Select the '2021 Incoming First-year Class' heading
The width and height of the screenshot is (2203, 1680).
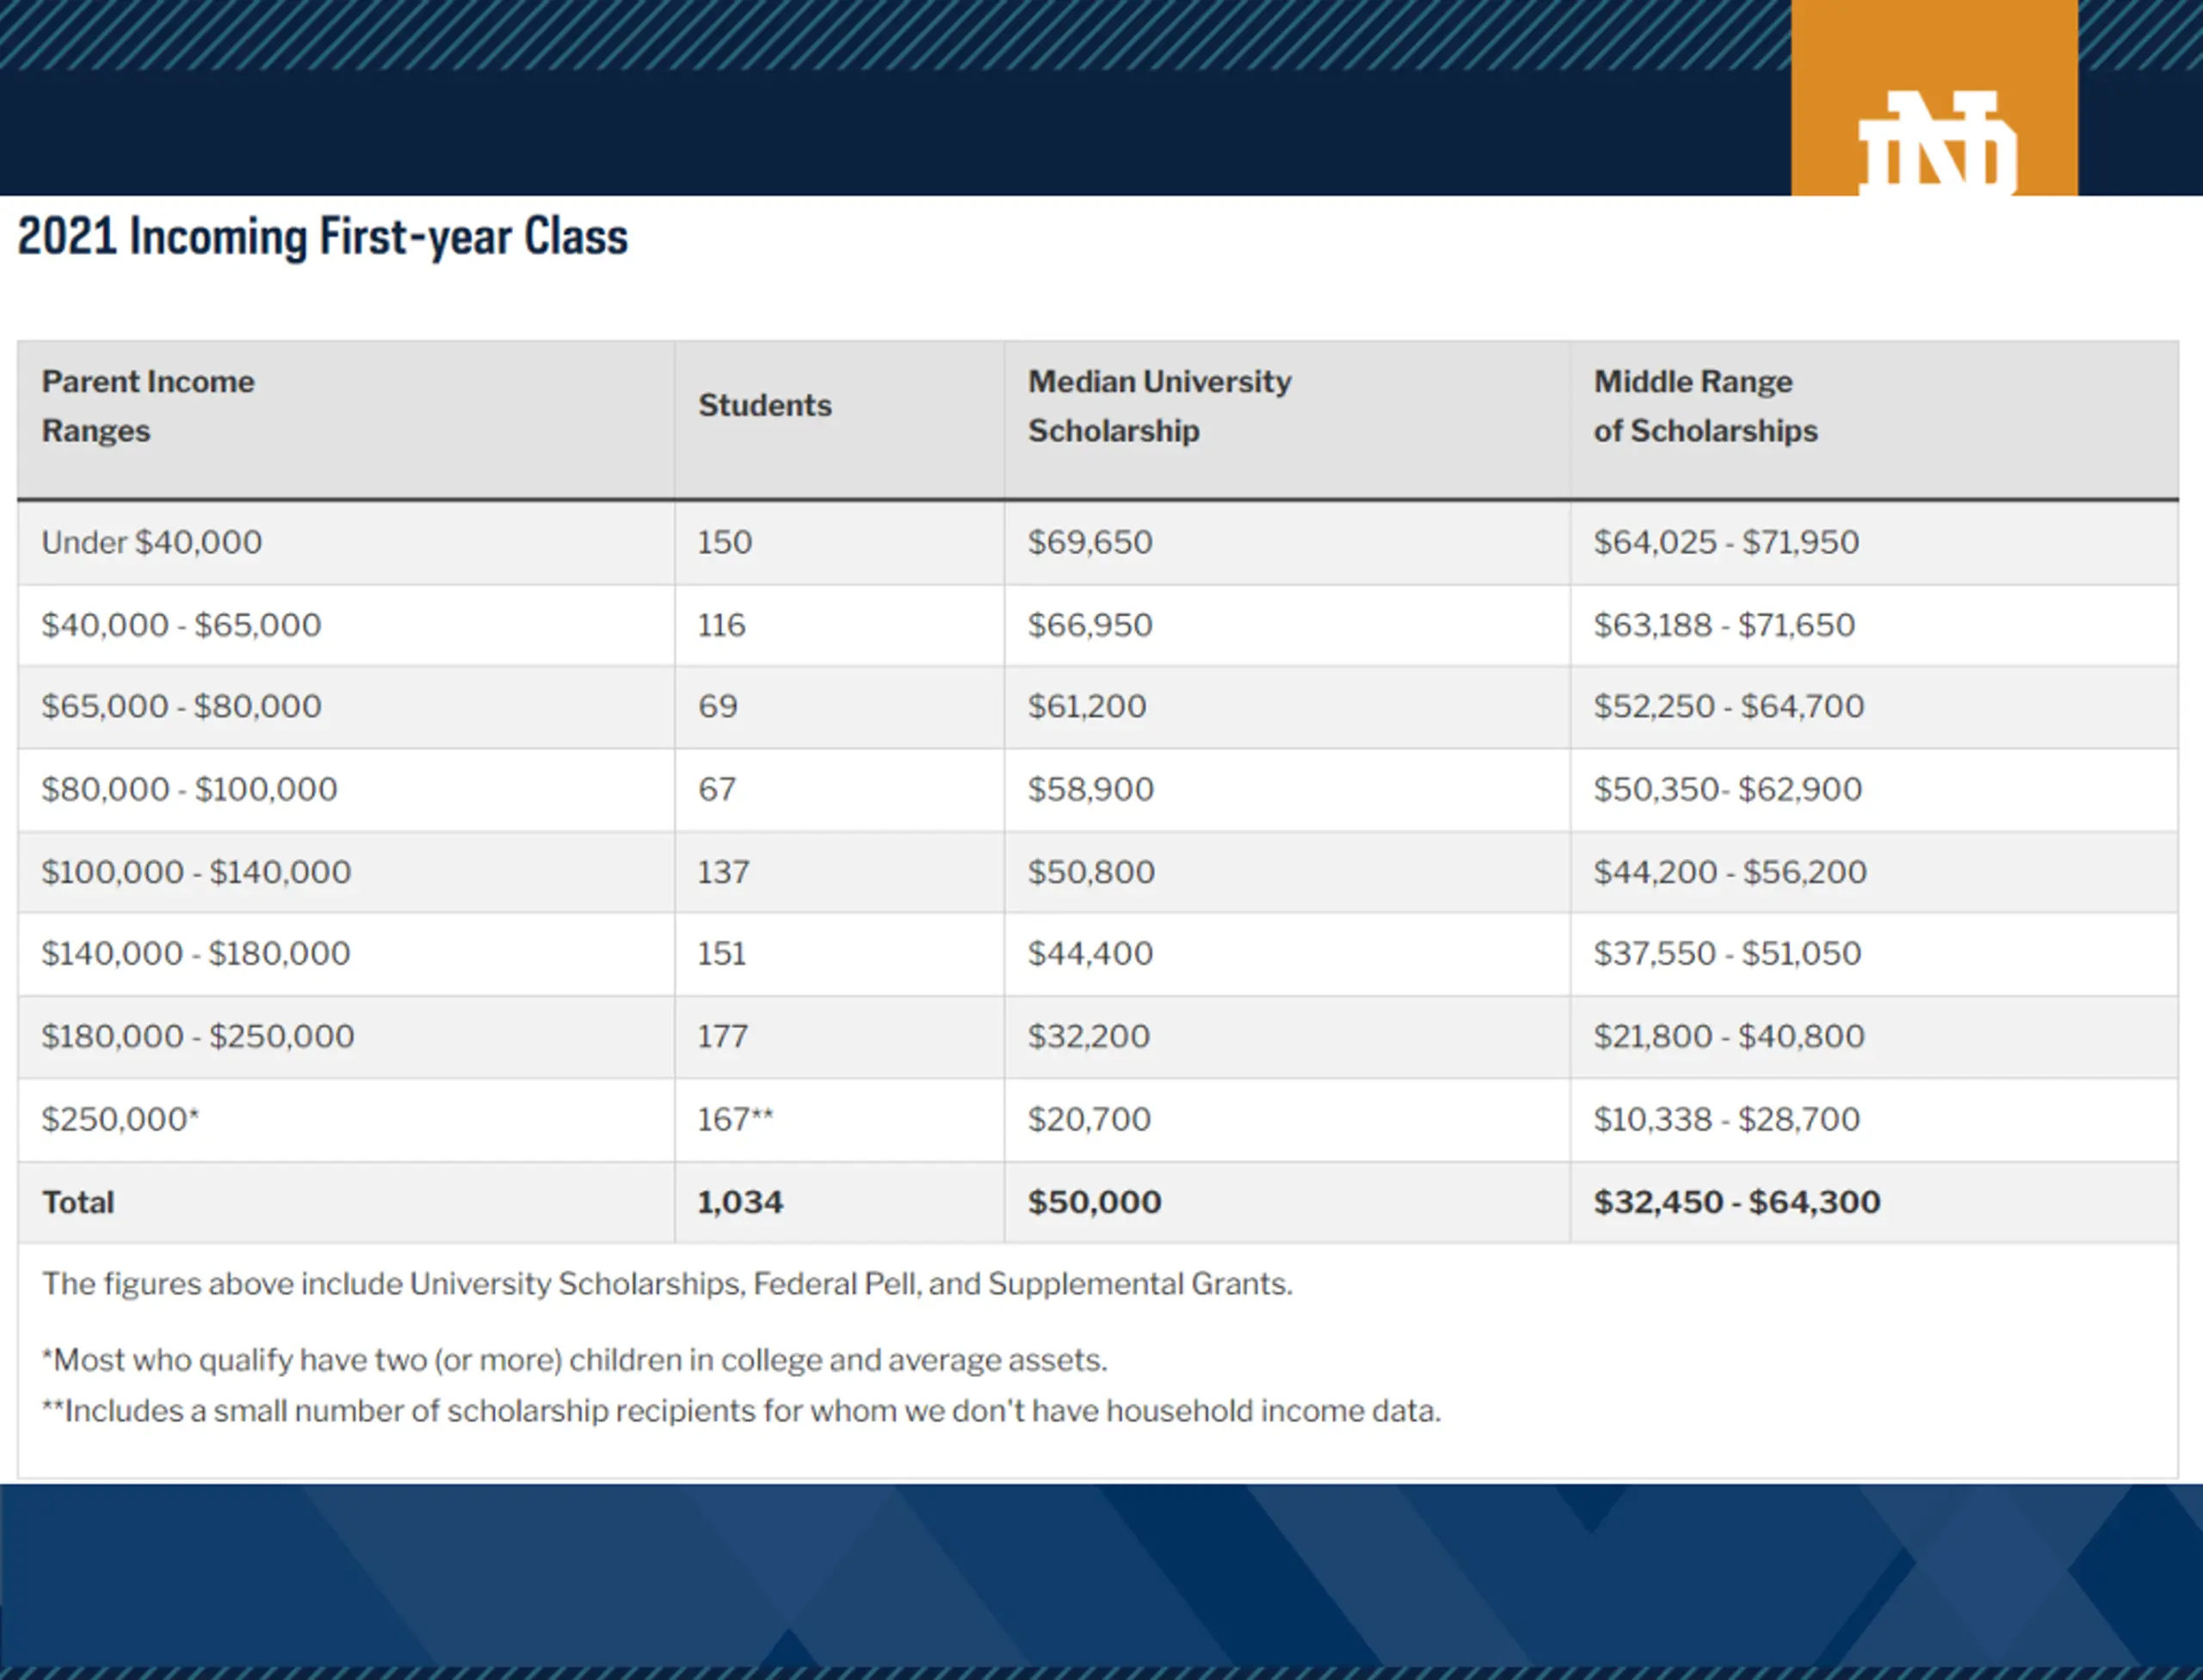pyautogui.click(x=323, y=238)
